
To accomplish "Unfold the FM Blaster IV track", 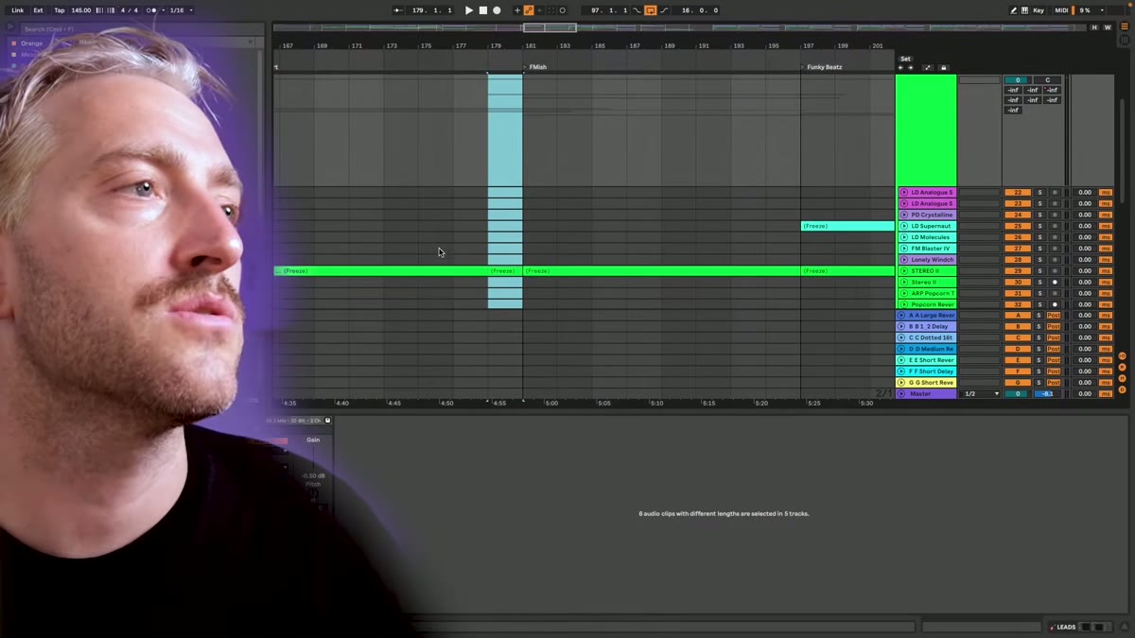I will click(903, 249).
